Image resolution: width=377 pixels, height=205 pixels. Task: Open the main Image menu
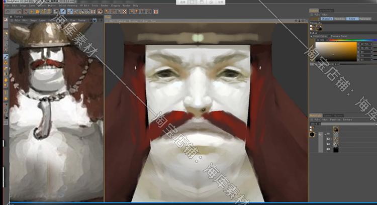pos(23,6)
